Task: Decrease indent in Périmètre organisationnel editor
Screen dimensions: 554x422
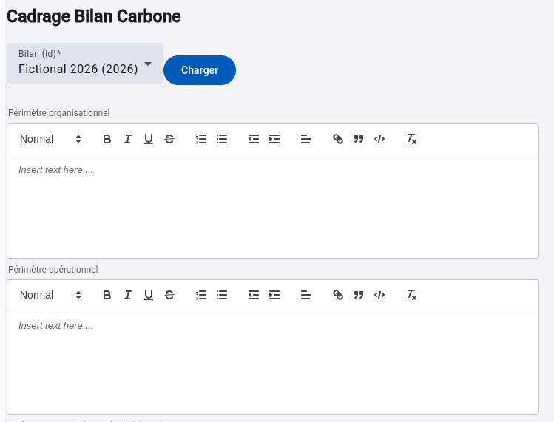Action: click(x=254, y=139)
